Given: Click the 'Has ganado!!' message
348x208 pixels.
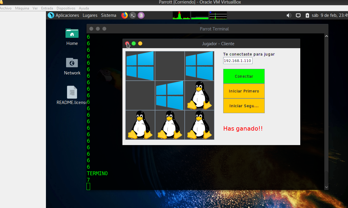Looking at the screenshot, I should click(243, 128).
